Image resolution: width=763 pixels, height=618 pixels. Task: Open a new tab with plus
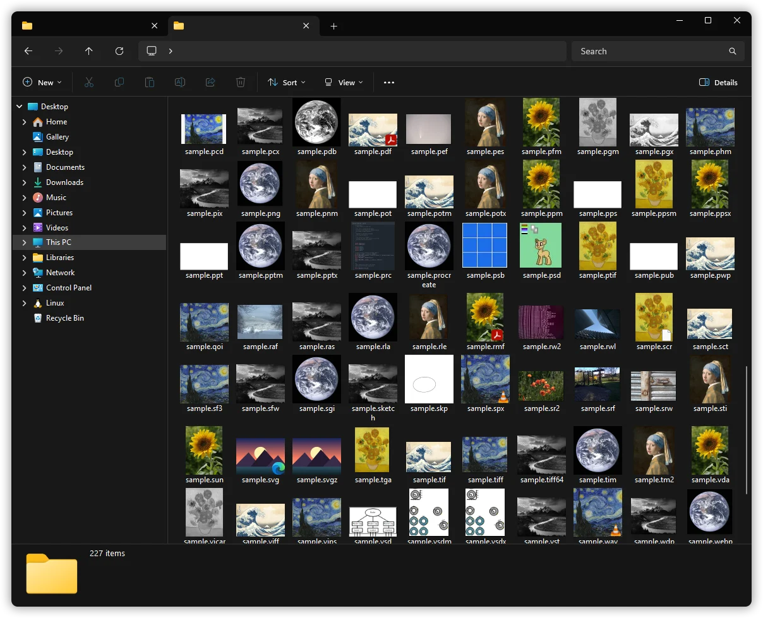334,26
